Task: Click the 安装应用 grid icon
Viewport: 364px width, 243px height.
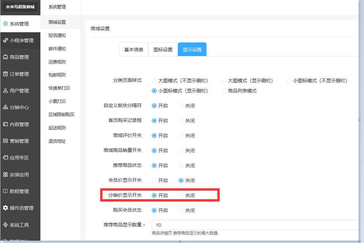Action: (x=5, y=174)
